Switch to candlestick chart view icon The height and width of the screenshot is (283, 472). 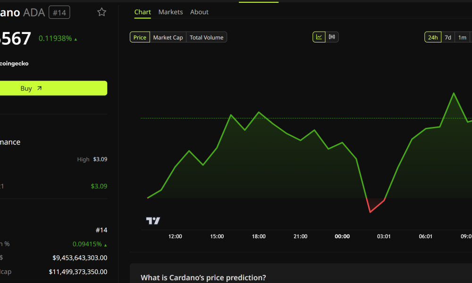(332, 37)
